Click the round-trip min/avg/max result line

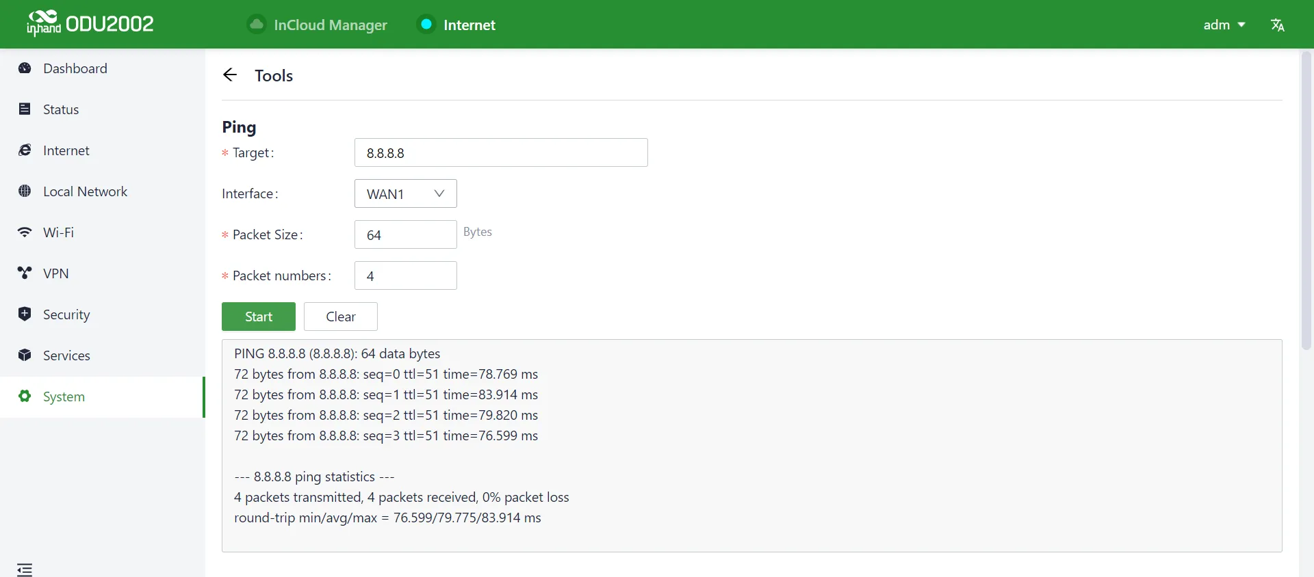[x=387, y=518]
